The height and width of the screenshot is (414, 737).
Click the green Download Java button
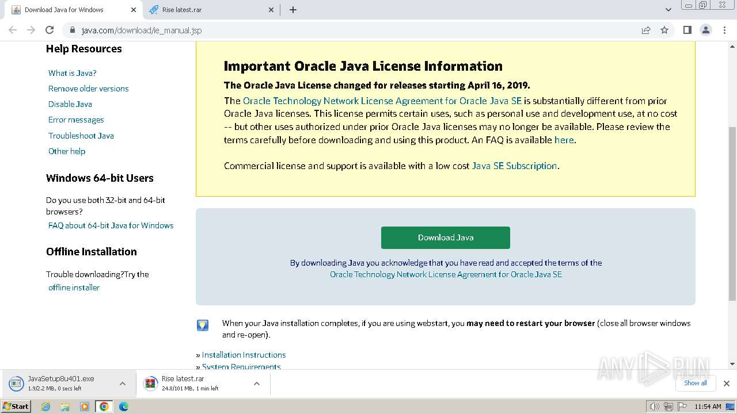(446, 237)
